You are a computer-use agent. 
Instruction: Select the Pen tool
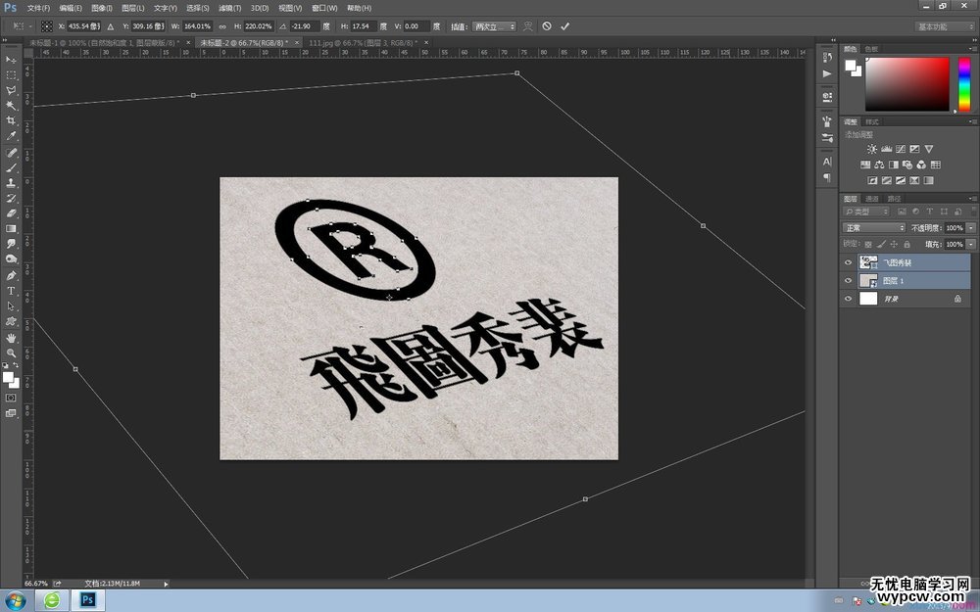12,274
